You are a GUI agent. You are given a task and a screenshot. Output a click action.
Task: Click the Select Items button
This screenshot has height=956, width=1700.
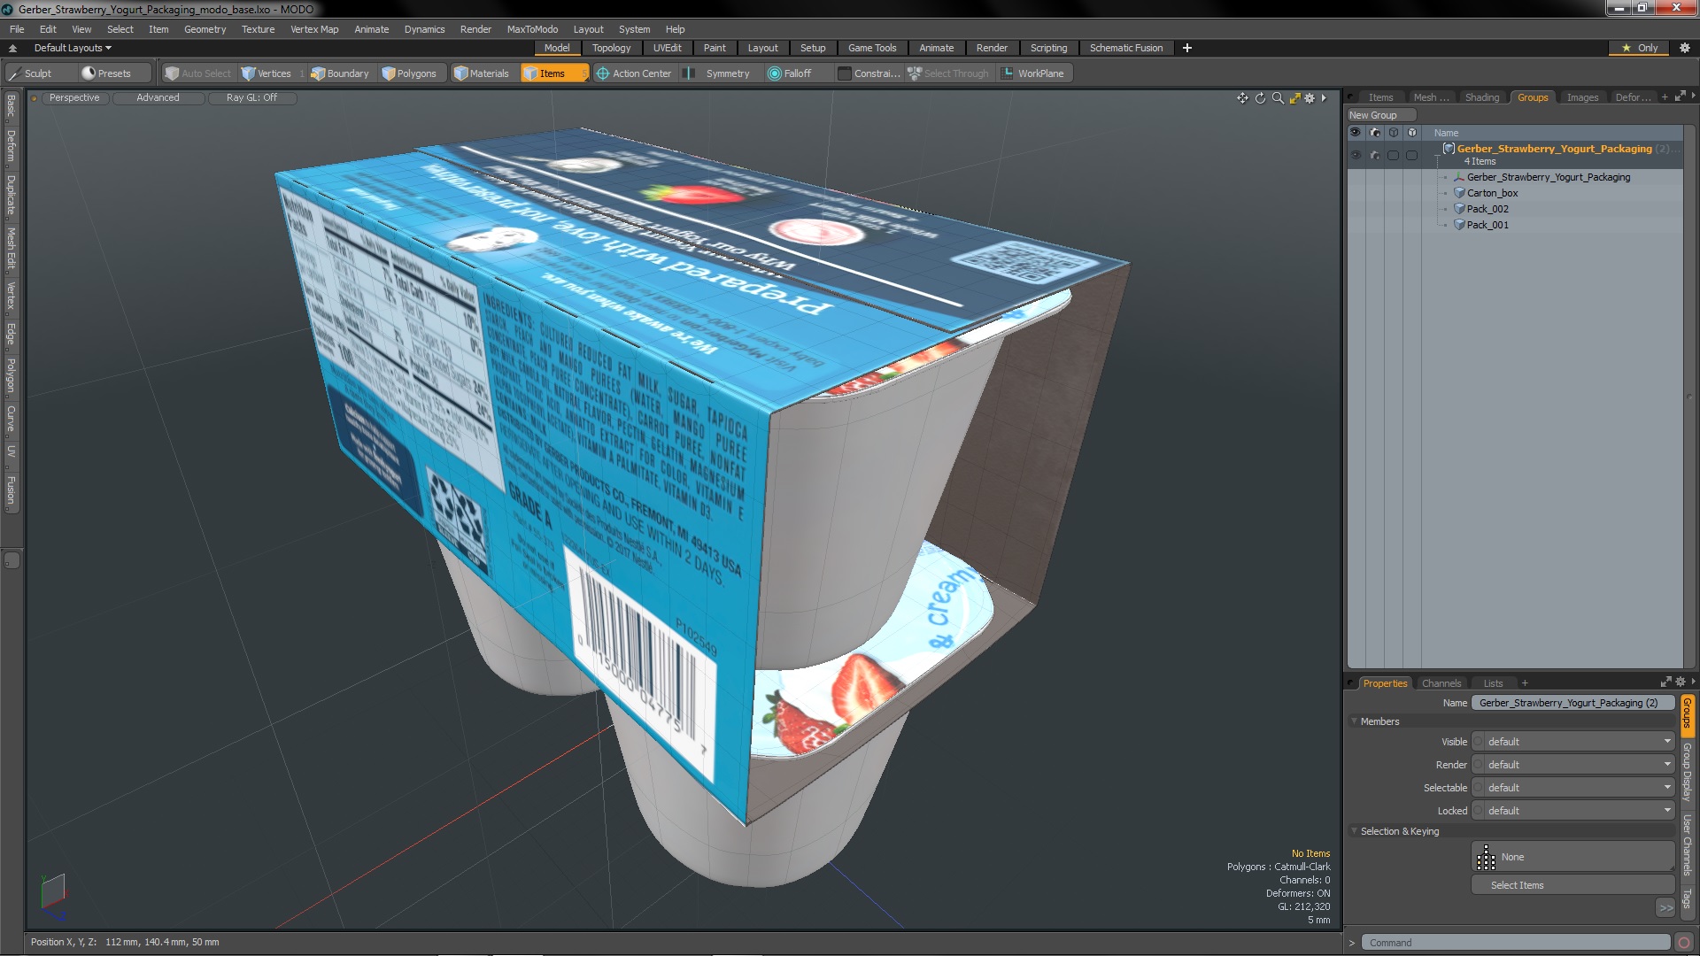1572,885
